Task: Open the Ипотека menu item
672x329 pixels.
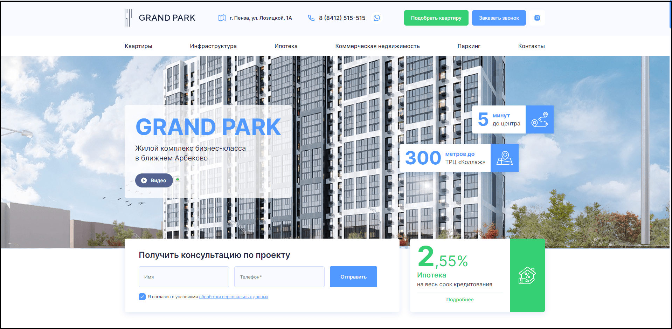Action: tap(286, 46)
